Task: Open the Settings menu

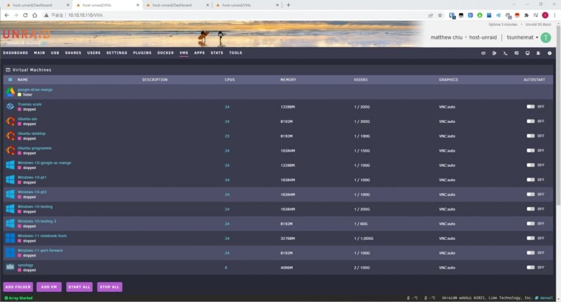Action: (x=117, y=53)
